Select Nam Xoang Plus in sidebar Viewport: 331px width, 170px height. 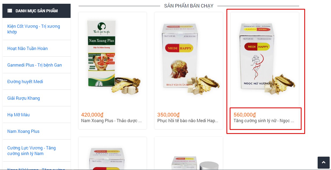(x=23, y=131)
